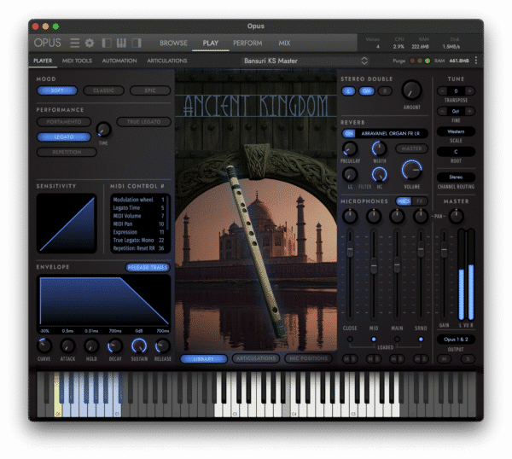Click the envelope Curve knob
512x459 pixels.
pos(44,346)
